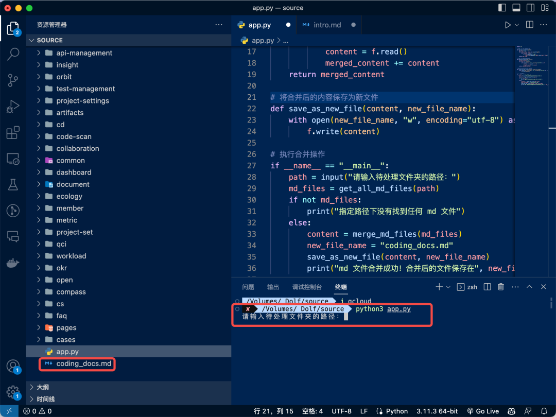Expand the insight folder
This screenshot has height=417, width=556.
[x=129, y=65]
